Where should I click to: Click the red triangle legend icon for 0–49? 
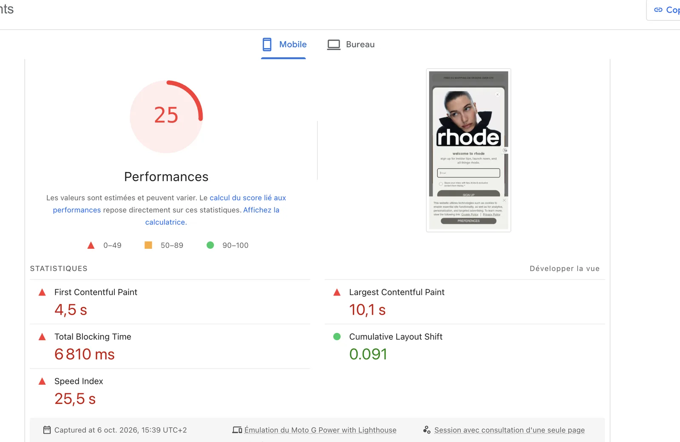91,245
